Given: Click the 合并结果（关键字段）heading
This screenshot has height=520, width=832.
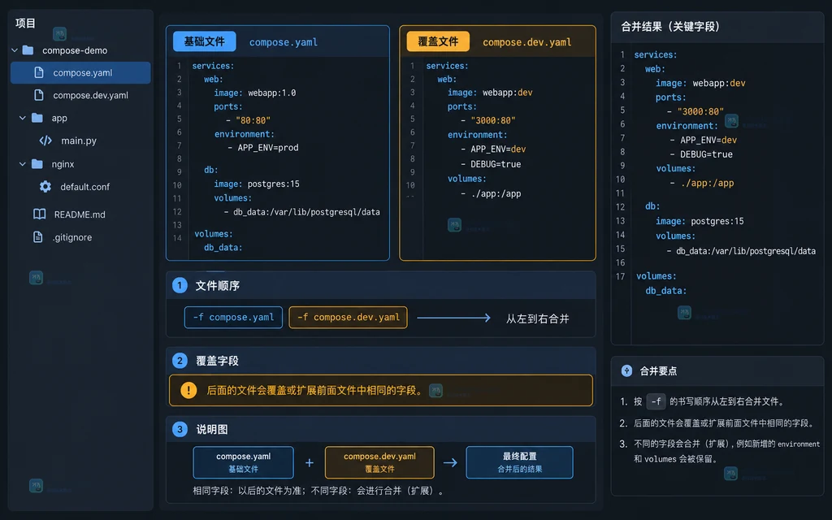Looking at the screenshot, I should [x=670, y=27].
